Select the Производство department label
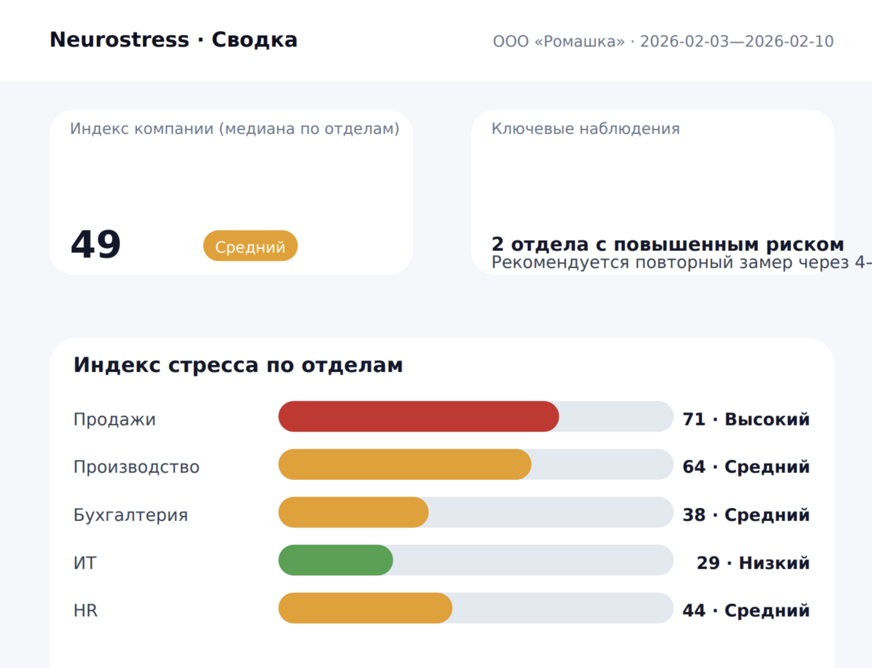This screenshot has width=872, height=668. click(x=136, y=467)
